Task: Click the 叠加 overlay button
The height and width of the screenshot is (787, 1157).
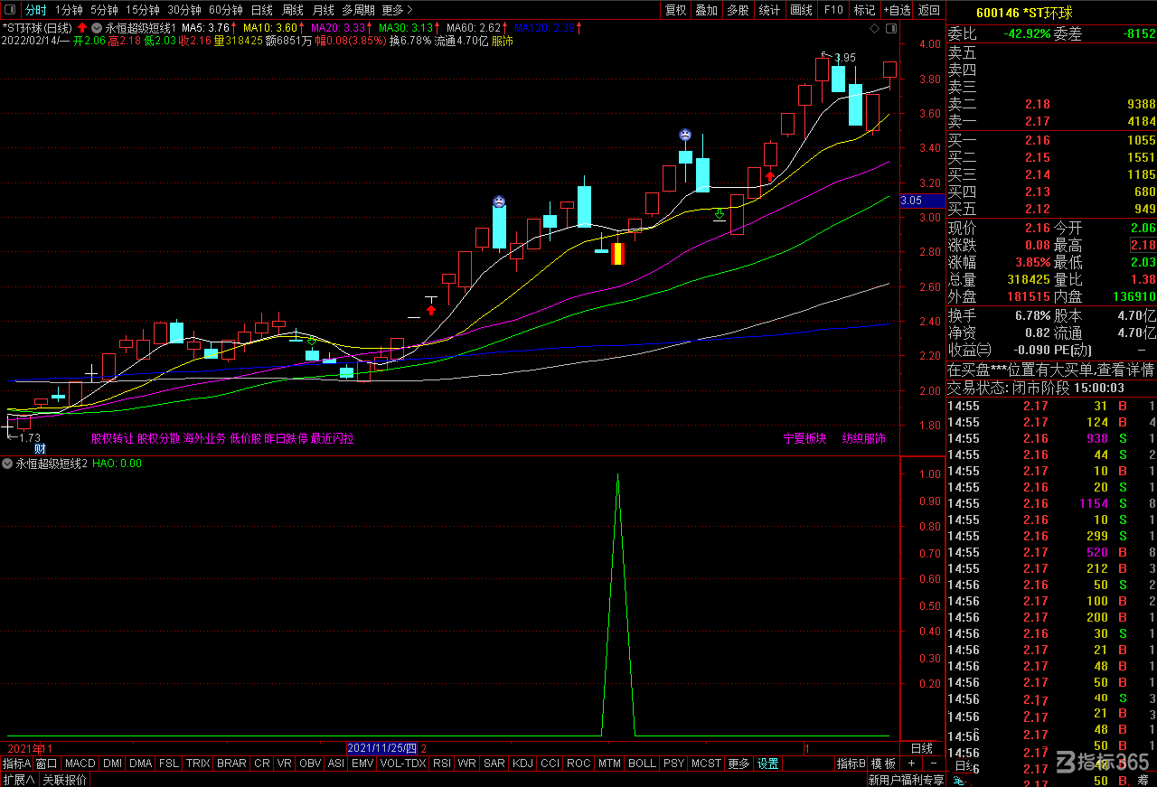Action: coord(706,10)
